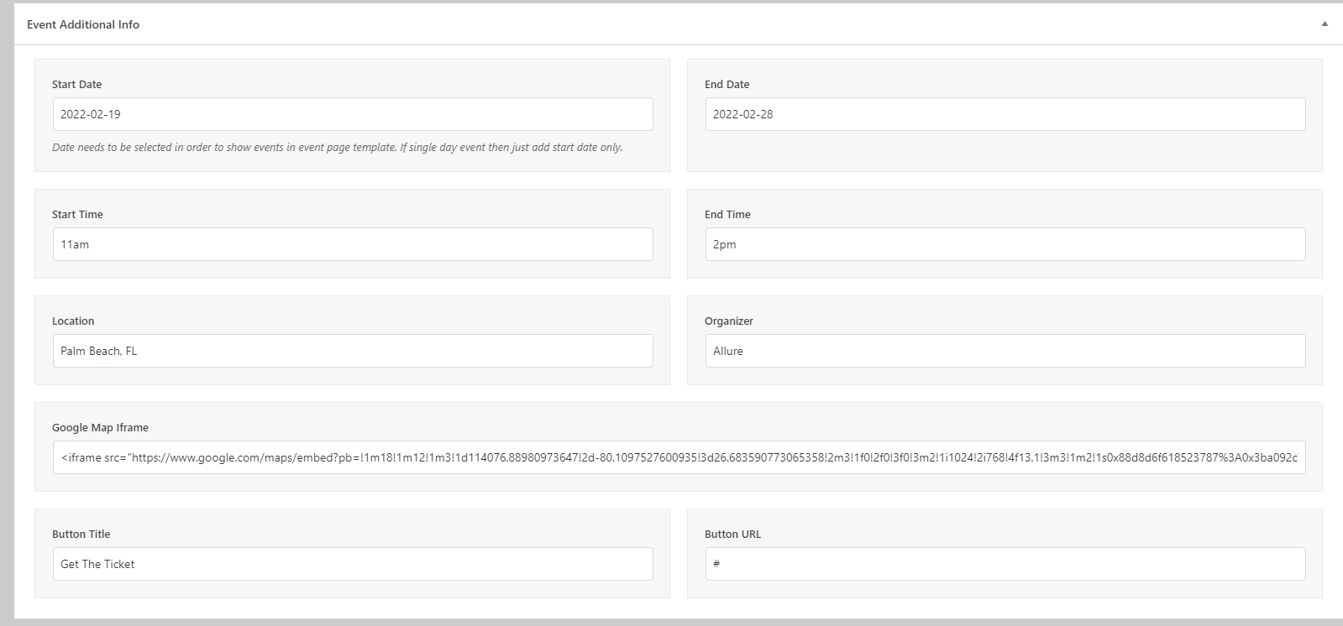Click the End Time field showing 2pm
Image resolution: width=1343 pixels, height=626 pixels.
[1005, 244]
